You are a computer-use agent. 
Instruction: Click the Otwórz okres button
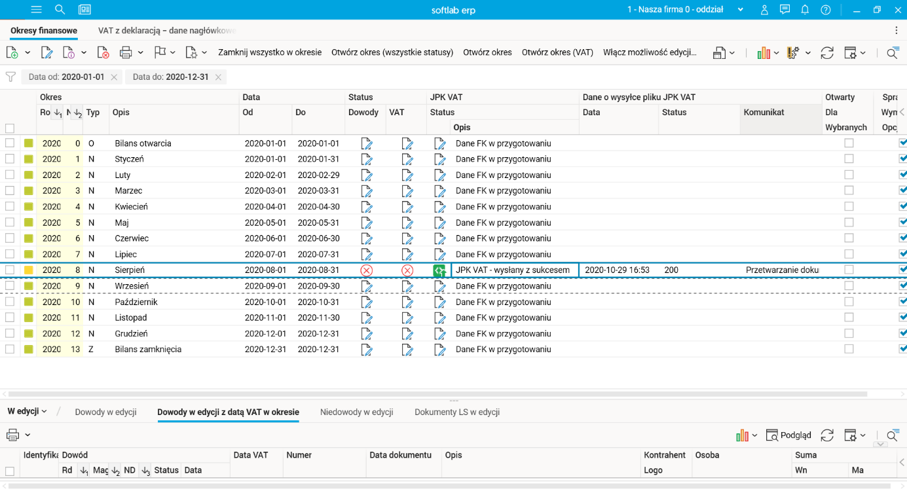(x=487, y=52)
